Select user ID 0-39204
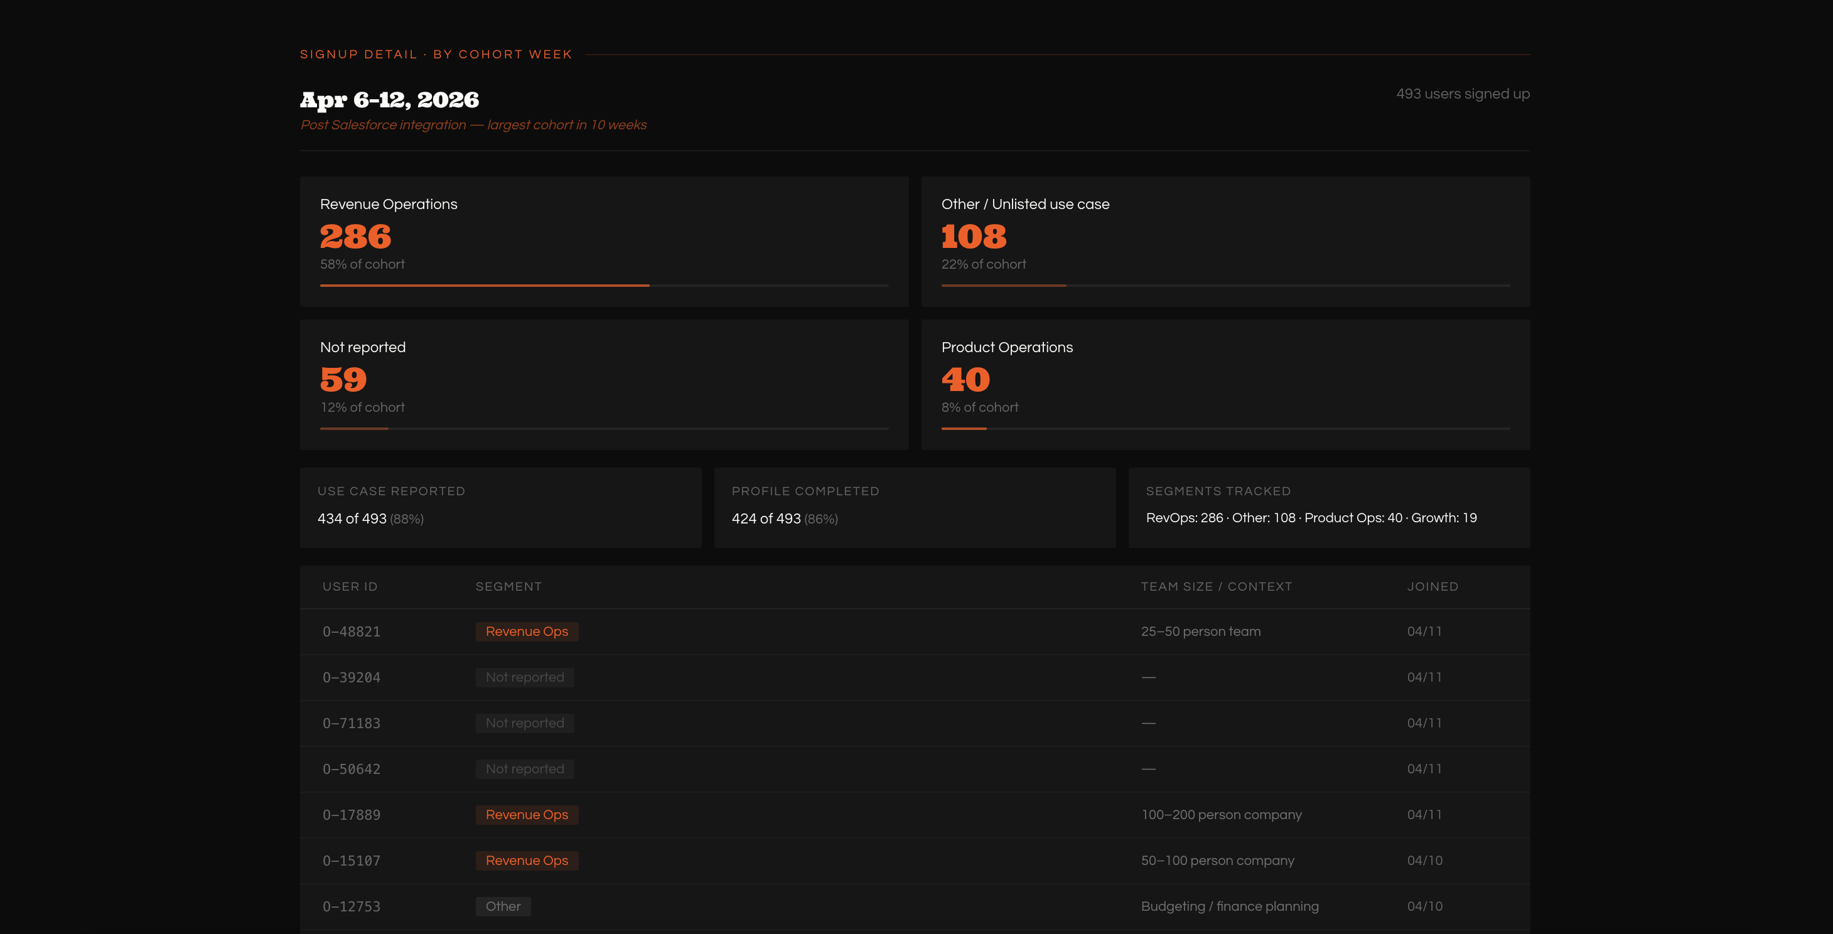The image size is (1833, 934). (352, 677)
